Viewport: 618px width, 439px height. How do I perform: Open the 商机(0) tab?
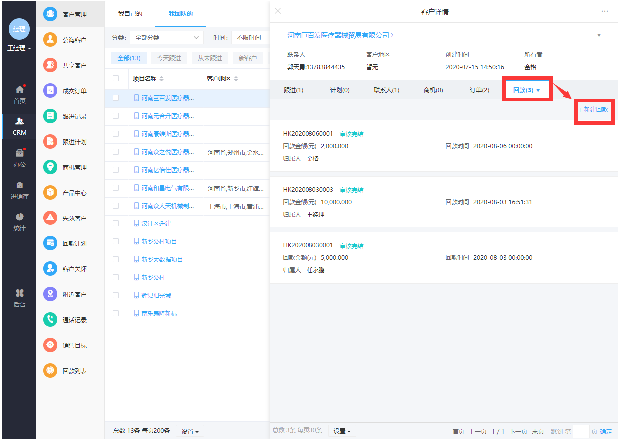(433, 90)
